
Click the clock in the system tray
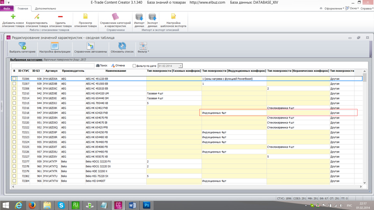click(x=363, y=205)
